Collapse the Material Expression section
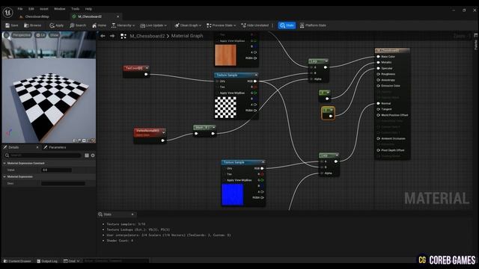 4,177
